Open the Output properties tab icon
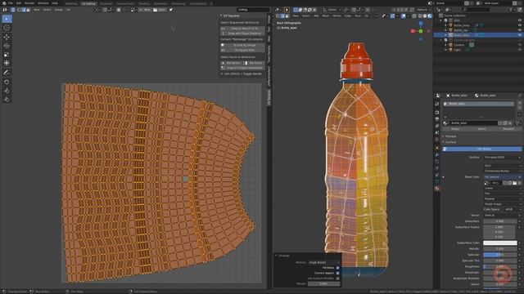The height and width of the screenshot is (294, 524). tap(437, 119)
